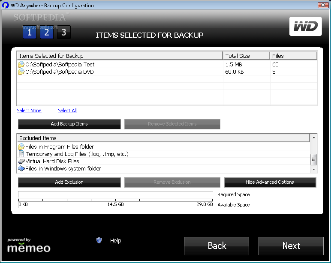Click the folder icon for Softpedia DVD
The image size is (331, 263).
point(21,72)
